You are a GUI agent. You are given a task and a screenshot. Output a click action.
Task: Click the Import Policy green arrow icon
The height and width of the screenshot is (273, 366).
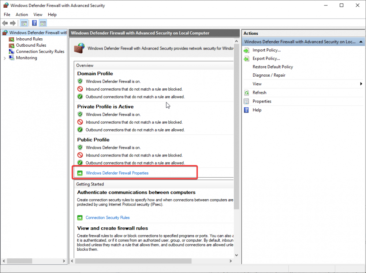(246, 50)
